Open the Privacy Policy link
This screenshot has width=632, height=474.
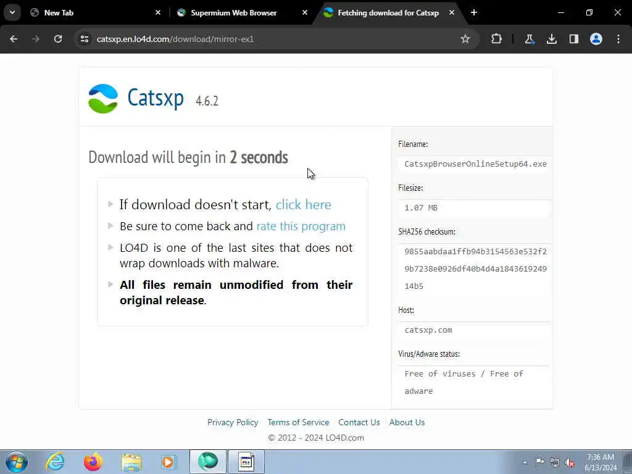233,422
